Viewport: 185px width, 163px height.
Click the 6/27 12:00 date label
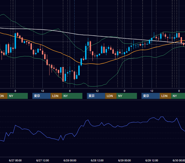coord(43,160)
